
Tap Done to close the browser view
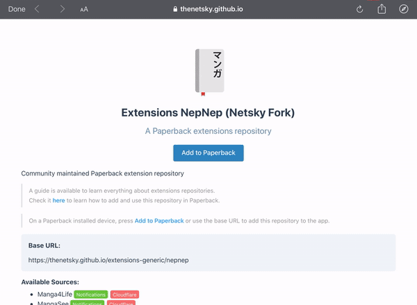pos(17,9)
